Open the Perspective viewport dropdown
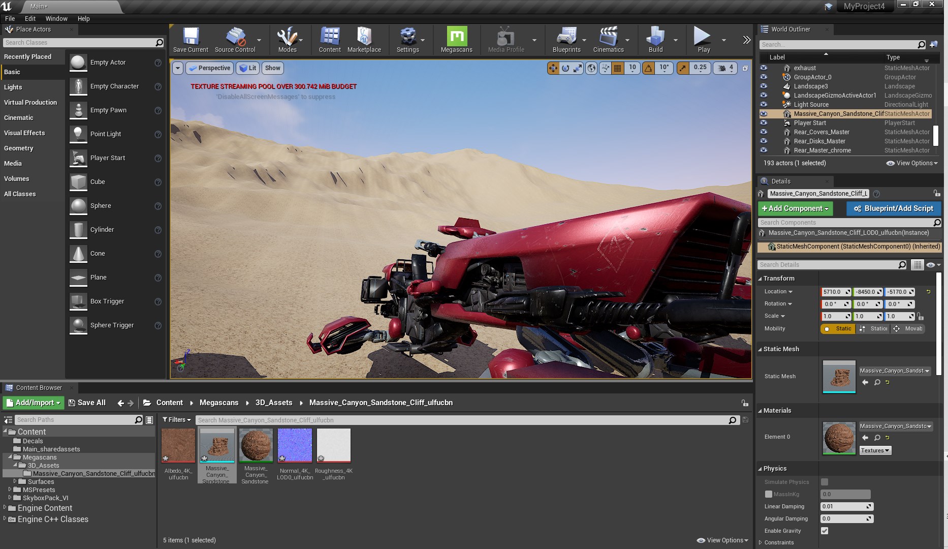This screenshot has height=549, width=948. 209,68
